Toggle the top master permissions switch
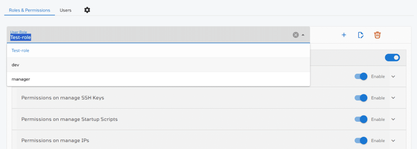 (x=392, y=57)
